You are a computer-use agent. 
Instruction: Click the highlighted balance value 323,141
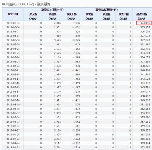pos(145,23)
